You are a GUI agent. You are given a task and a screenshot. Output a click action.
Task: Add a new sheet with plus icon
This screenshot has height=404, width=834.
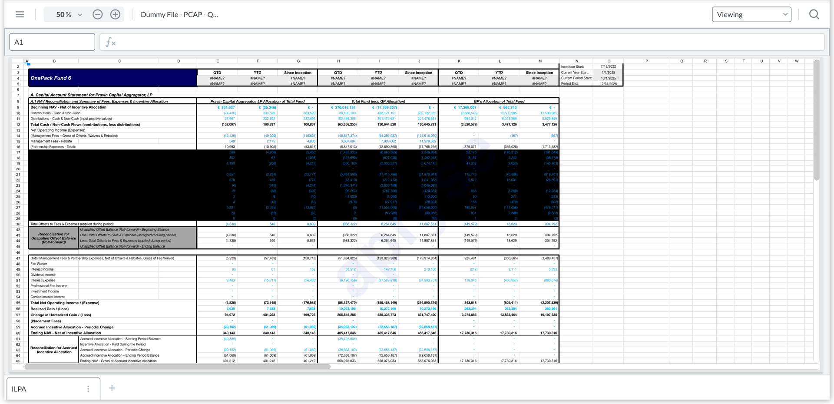(112, 388)
